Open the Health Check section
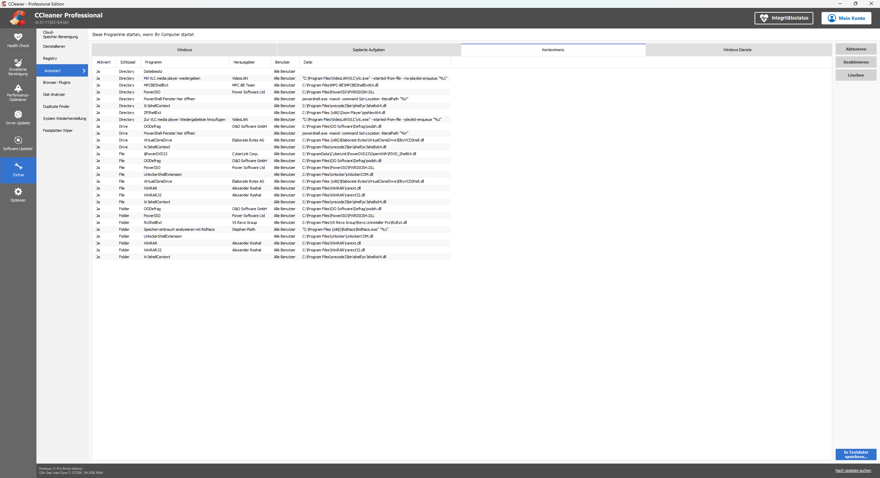This screenshot has width=880, height=478. point(18,41)
